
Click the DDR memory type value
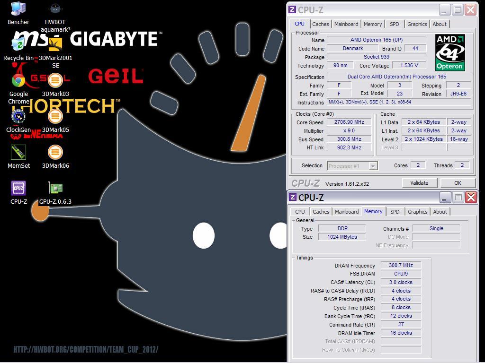[x=342, y=228]
